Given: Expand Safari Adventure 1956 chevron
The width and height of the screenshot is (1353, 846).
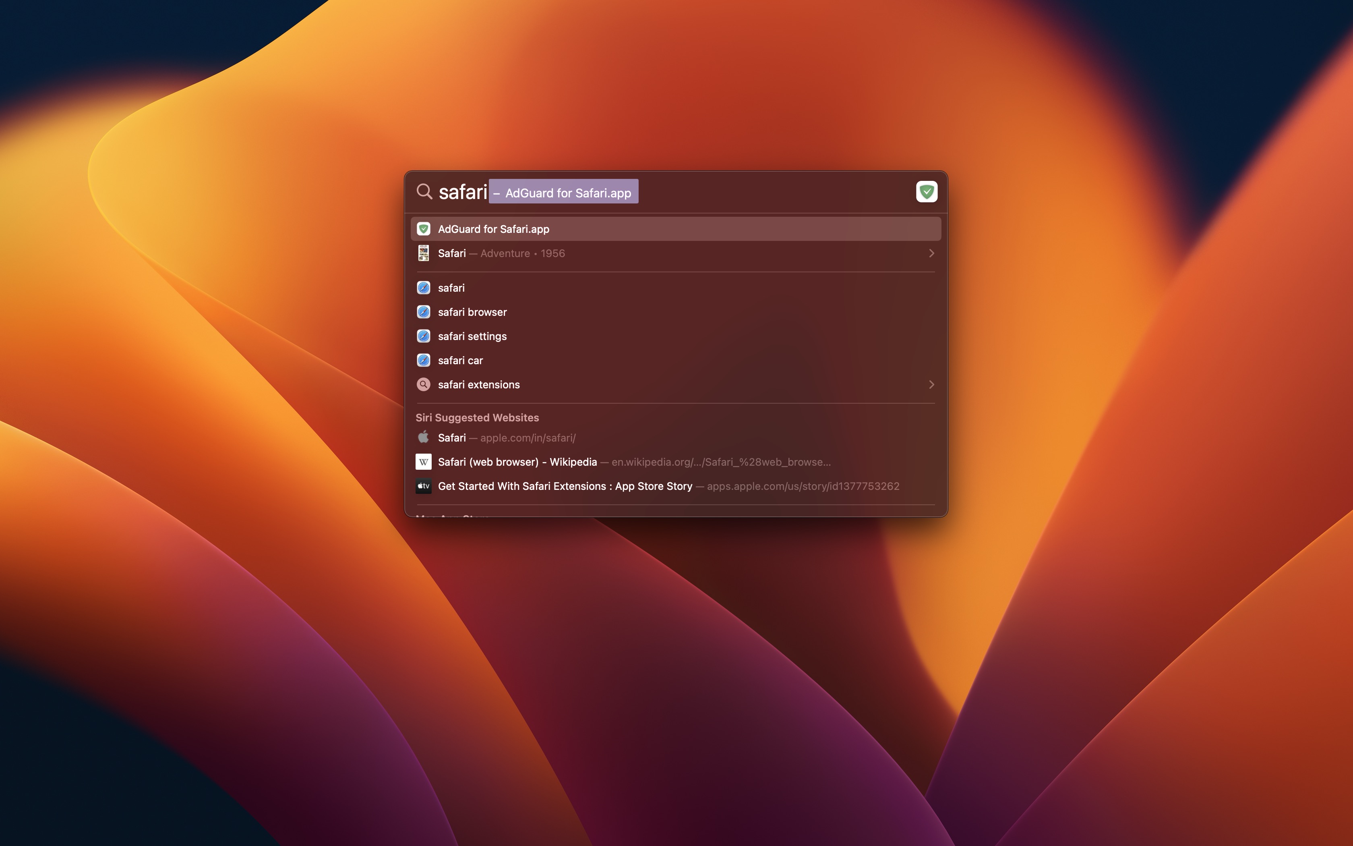Looking at the screenshot, I should 931,253.
